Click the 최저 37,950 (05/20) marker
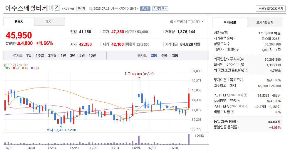The height and width of the screenshot is (153, 290). pyautogui.click(x=61, y=130)
